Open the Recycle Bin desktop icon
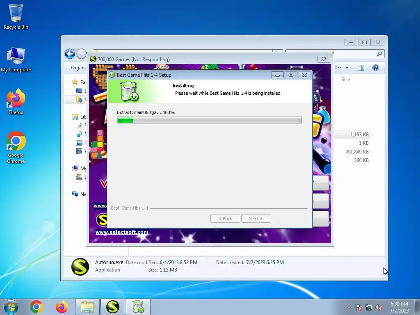 (16, 16)
